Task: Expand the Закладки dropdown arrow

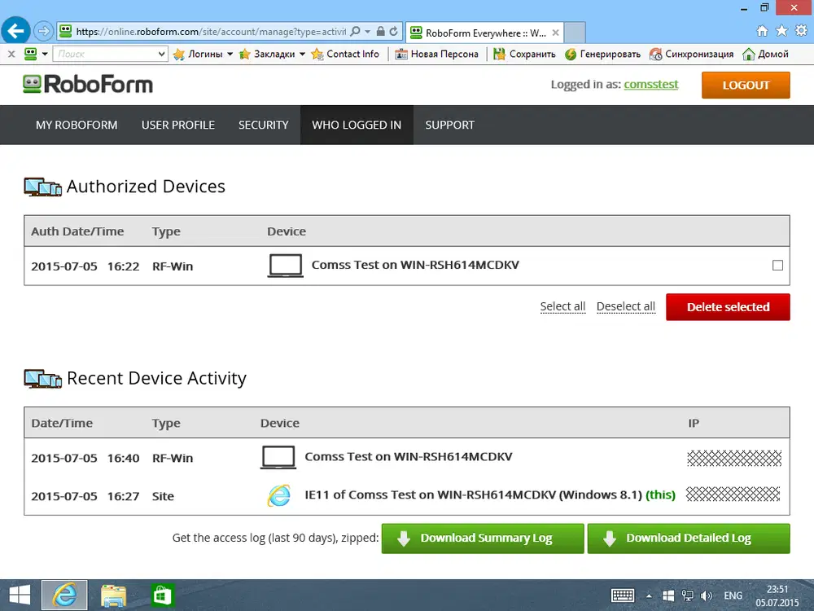Action: [302, 54]
